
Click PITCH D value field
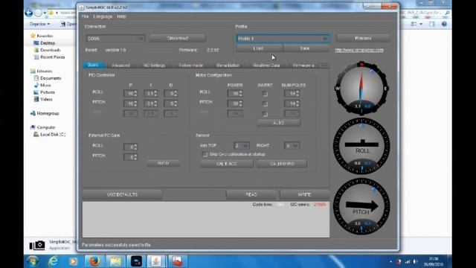pyautogui.click(x=170, y=103)
